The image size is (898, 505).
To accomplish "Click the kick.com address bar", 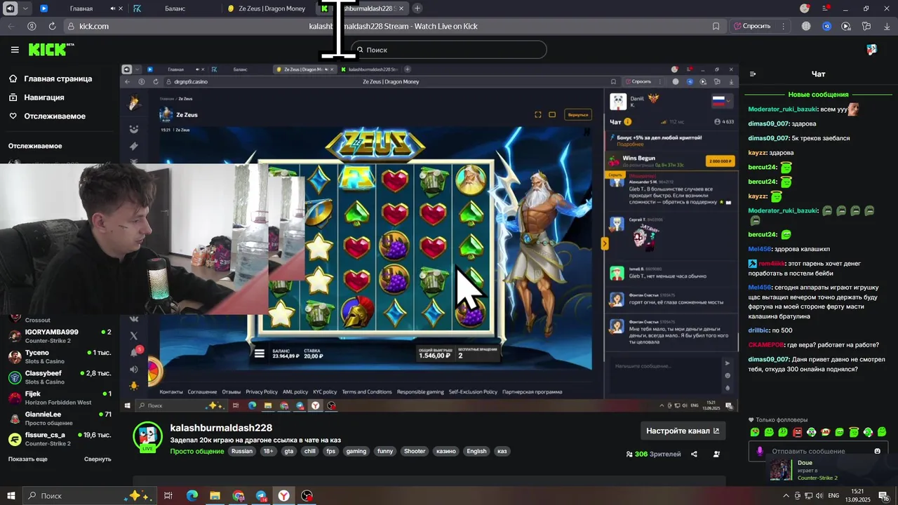I will (x=393, y=26).
